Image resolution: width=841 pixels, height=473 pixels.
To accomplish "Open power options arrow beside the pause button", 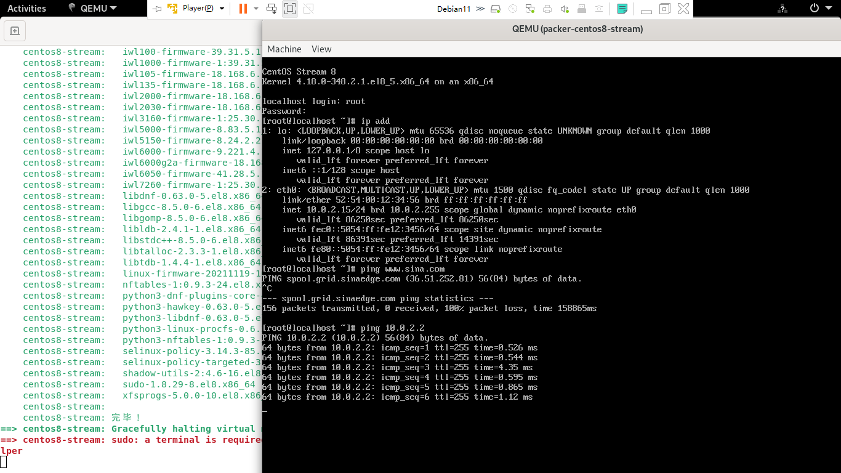I will [x=255, y=9].
